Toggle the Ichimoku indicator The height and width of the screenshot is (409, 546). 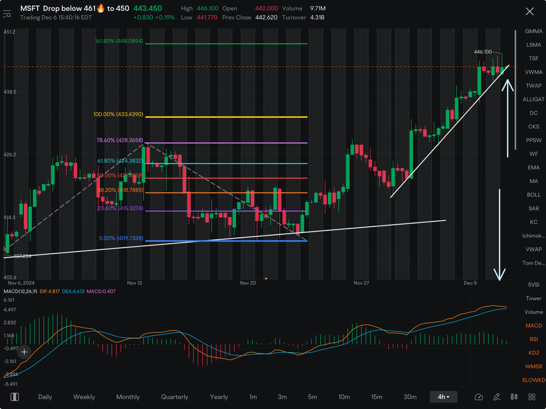tap(534, 236)
